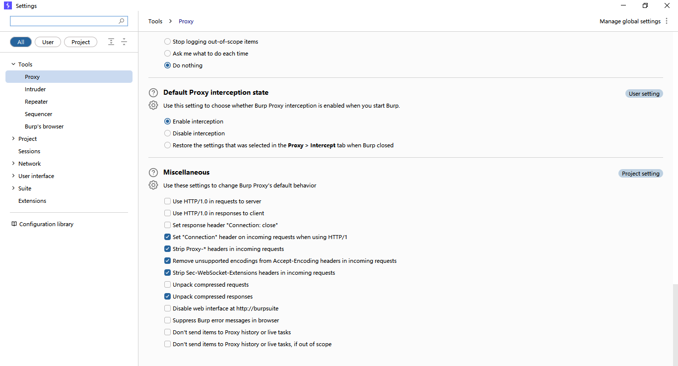Toggle Strip Sec-WebSocket-Extensions headers checkbox
Image resolution: width=678 pixels, height=366 pixels.
pos(167,273)
